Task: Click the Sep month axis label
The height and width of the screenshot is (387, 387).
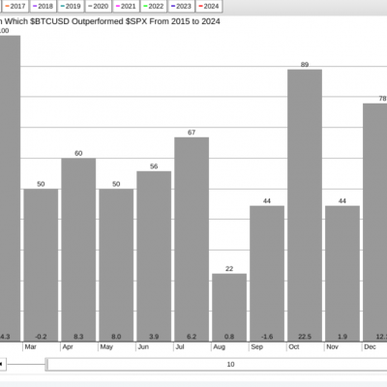Action: [x=256, y=347]
